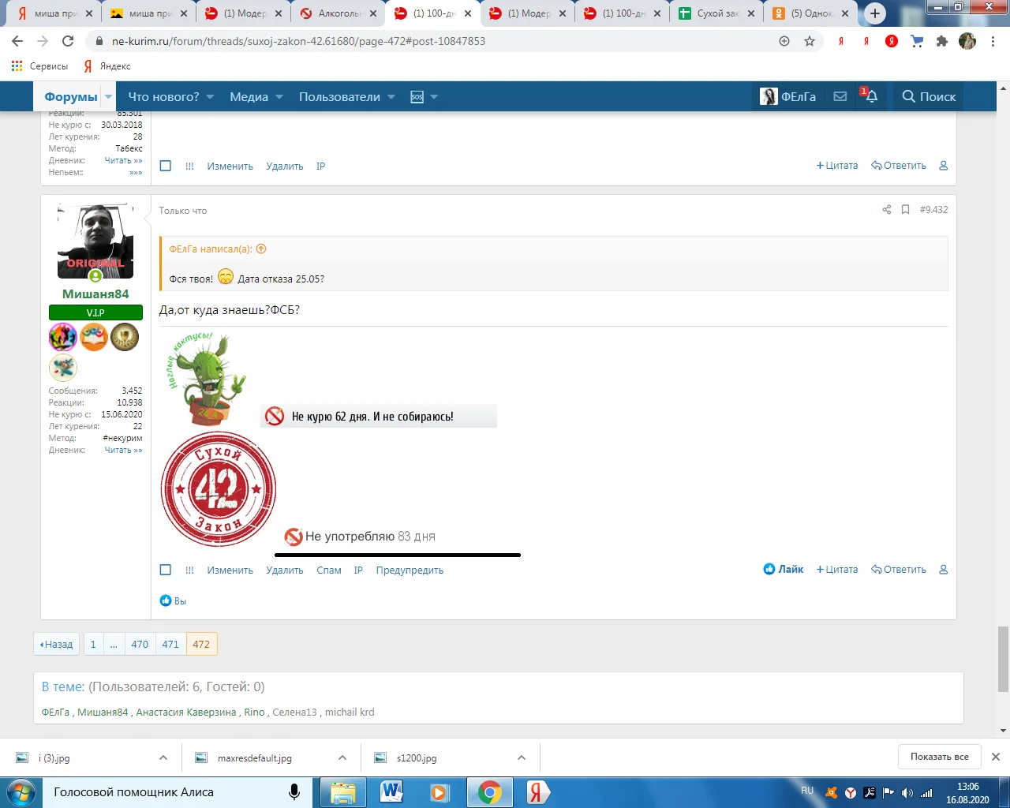This screenshot has width=1010, height=808.
Task: Open Windows Explorer from the taskbar
Action: click(343, 792)
